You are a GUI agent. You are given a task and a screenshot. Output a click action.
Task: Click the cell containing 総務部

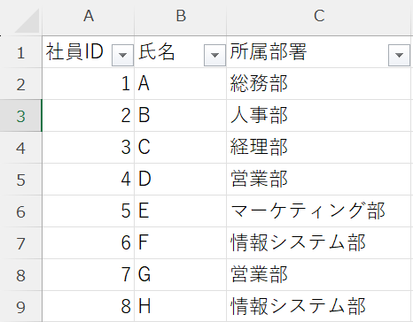coord(320,84)
